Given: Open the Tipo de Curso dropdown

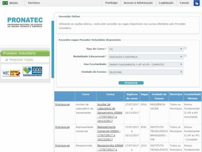Looking at the screenshot, I should pyautogui.click(x=145, y=49).
